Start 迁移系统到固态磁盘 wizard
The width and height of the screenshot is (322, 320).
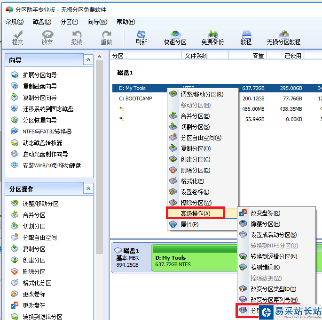42,109
